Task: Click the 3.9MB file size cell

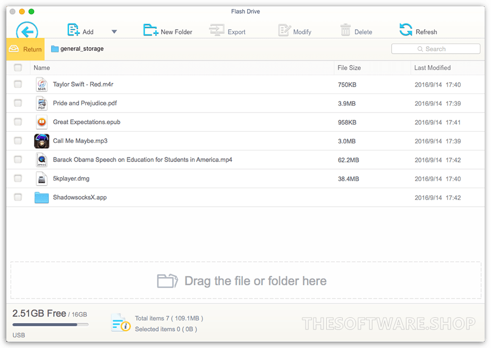Action: (x=346, y=104)
